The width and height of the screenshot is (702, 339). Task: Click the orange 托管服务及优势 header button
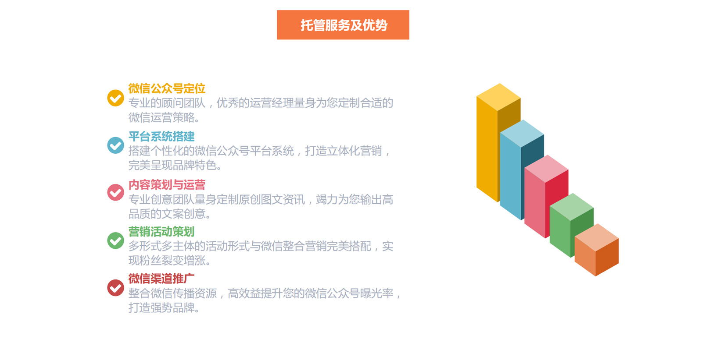pyautogui.click(x=343, y=25)
